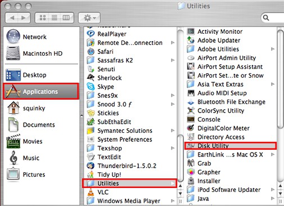Select the Thunderbird-1.5.0.2 icon
284x206 pixels.
91,165
